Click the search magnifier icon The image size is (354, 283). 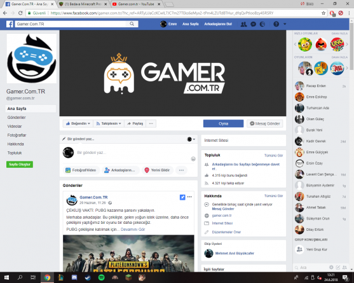(132, 24)
